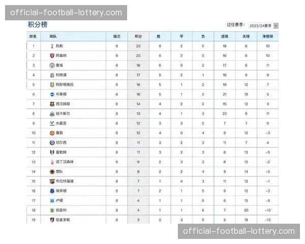Click the season selector dropdown arrow

tap(276, 25)
